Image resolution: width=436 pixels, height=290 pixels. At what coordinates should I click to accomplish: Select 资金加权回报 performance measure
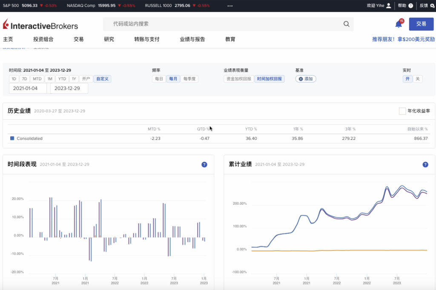(x=238, y=79)
